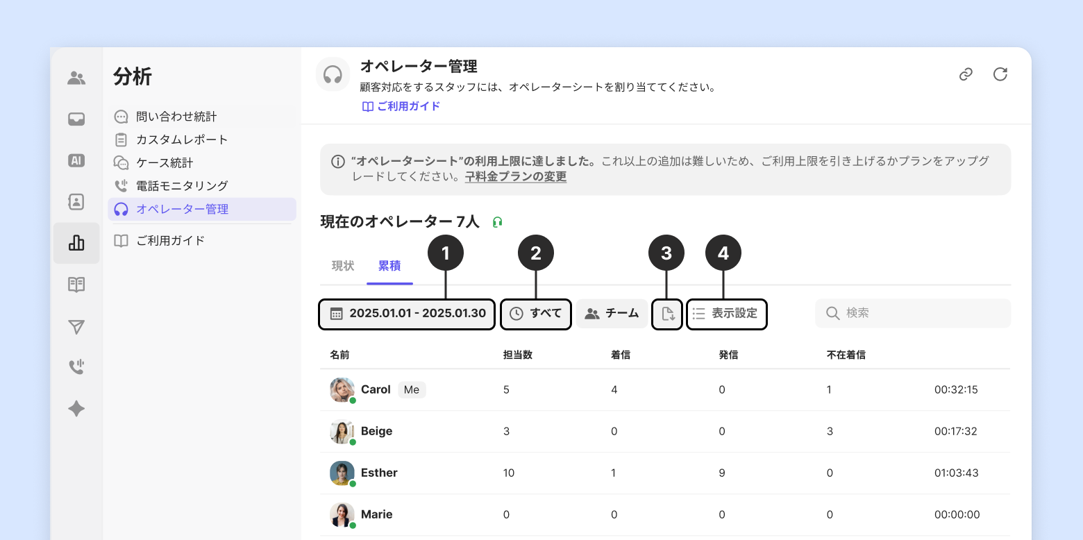1083x540 pixels.
Task: Open the phone icon in left rail
Action: 76,367
